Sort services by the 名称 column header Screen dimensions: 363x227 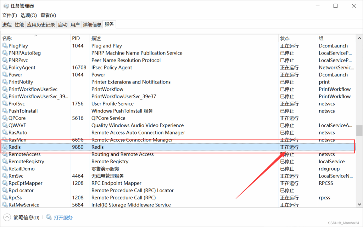click(x=7, y=38)
